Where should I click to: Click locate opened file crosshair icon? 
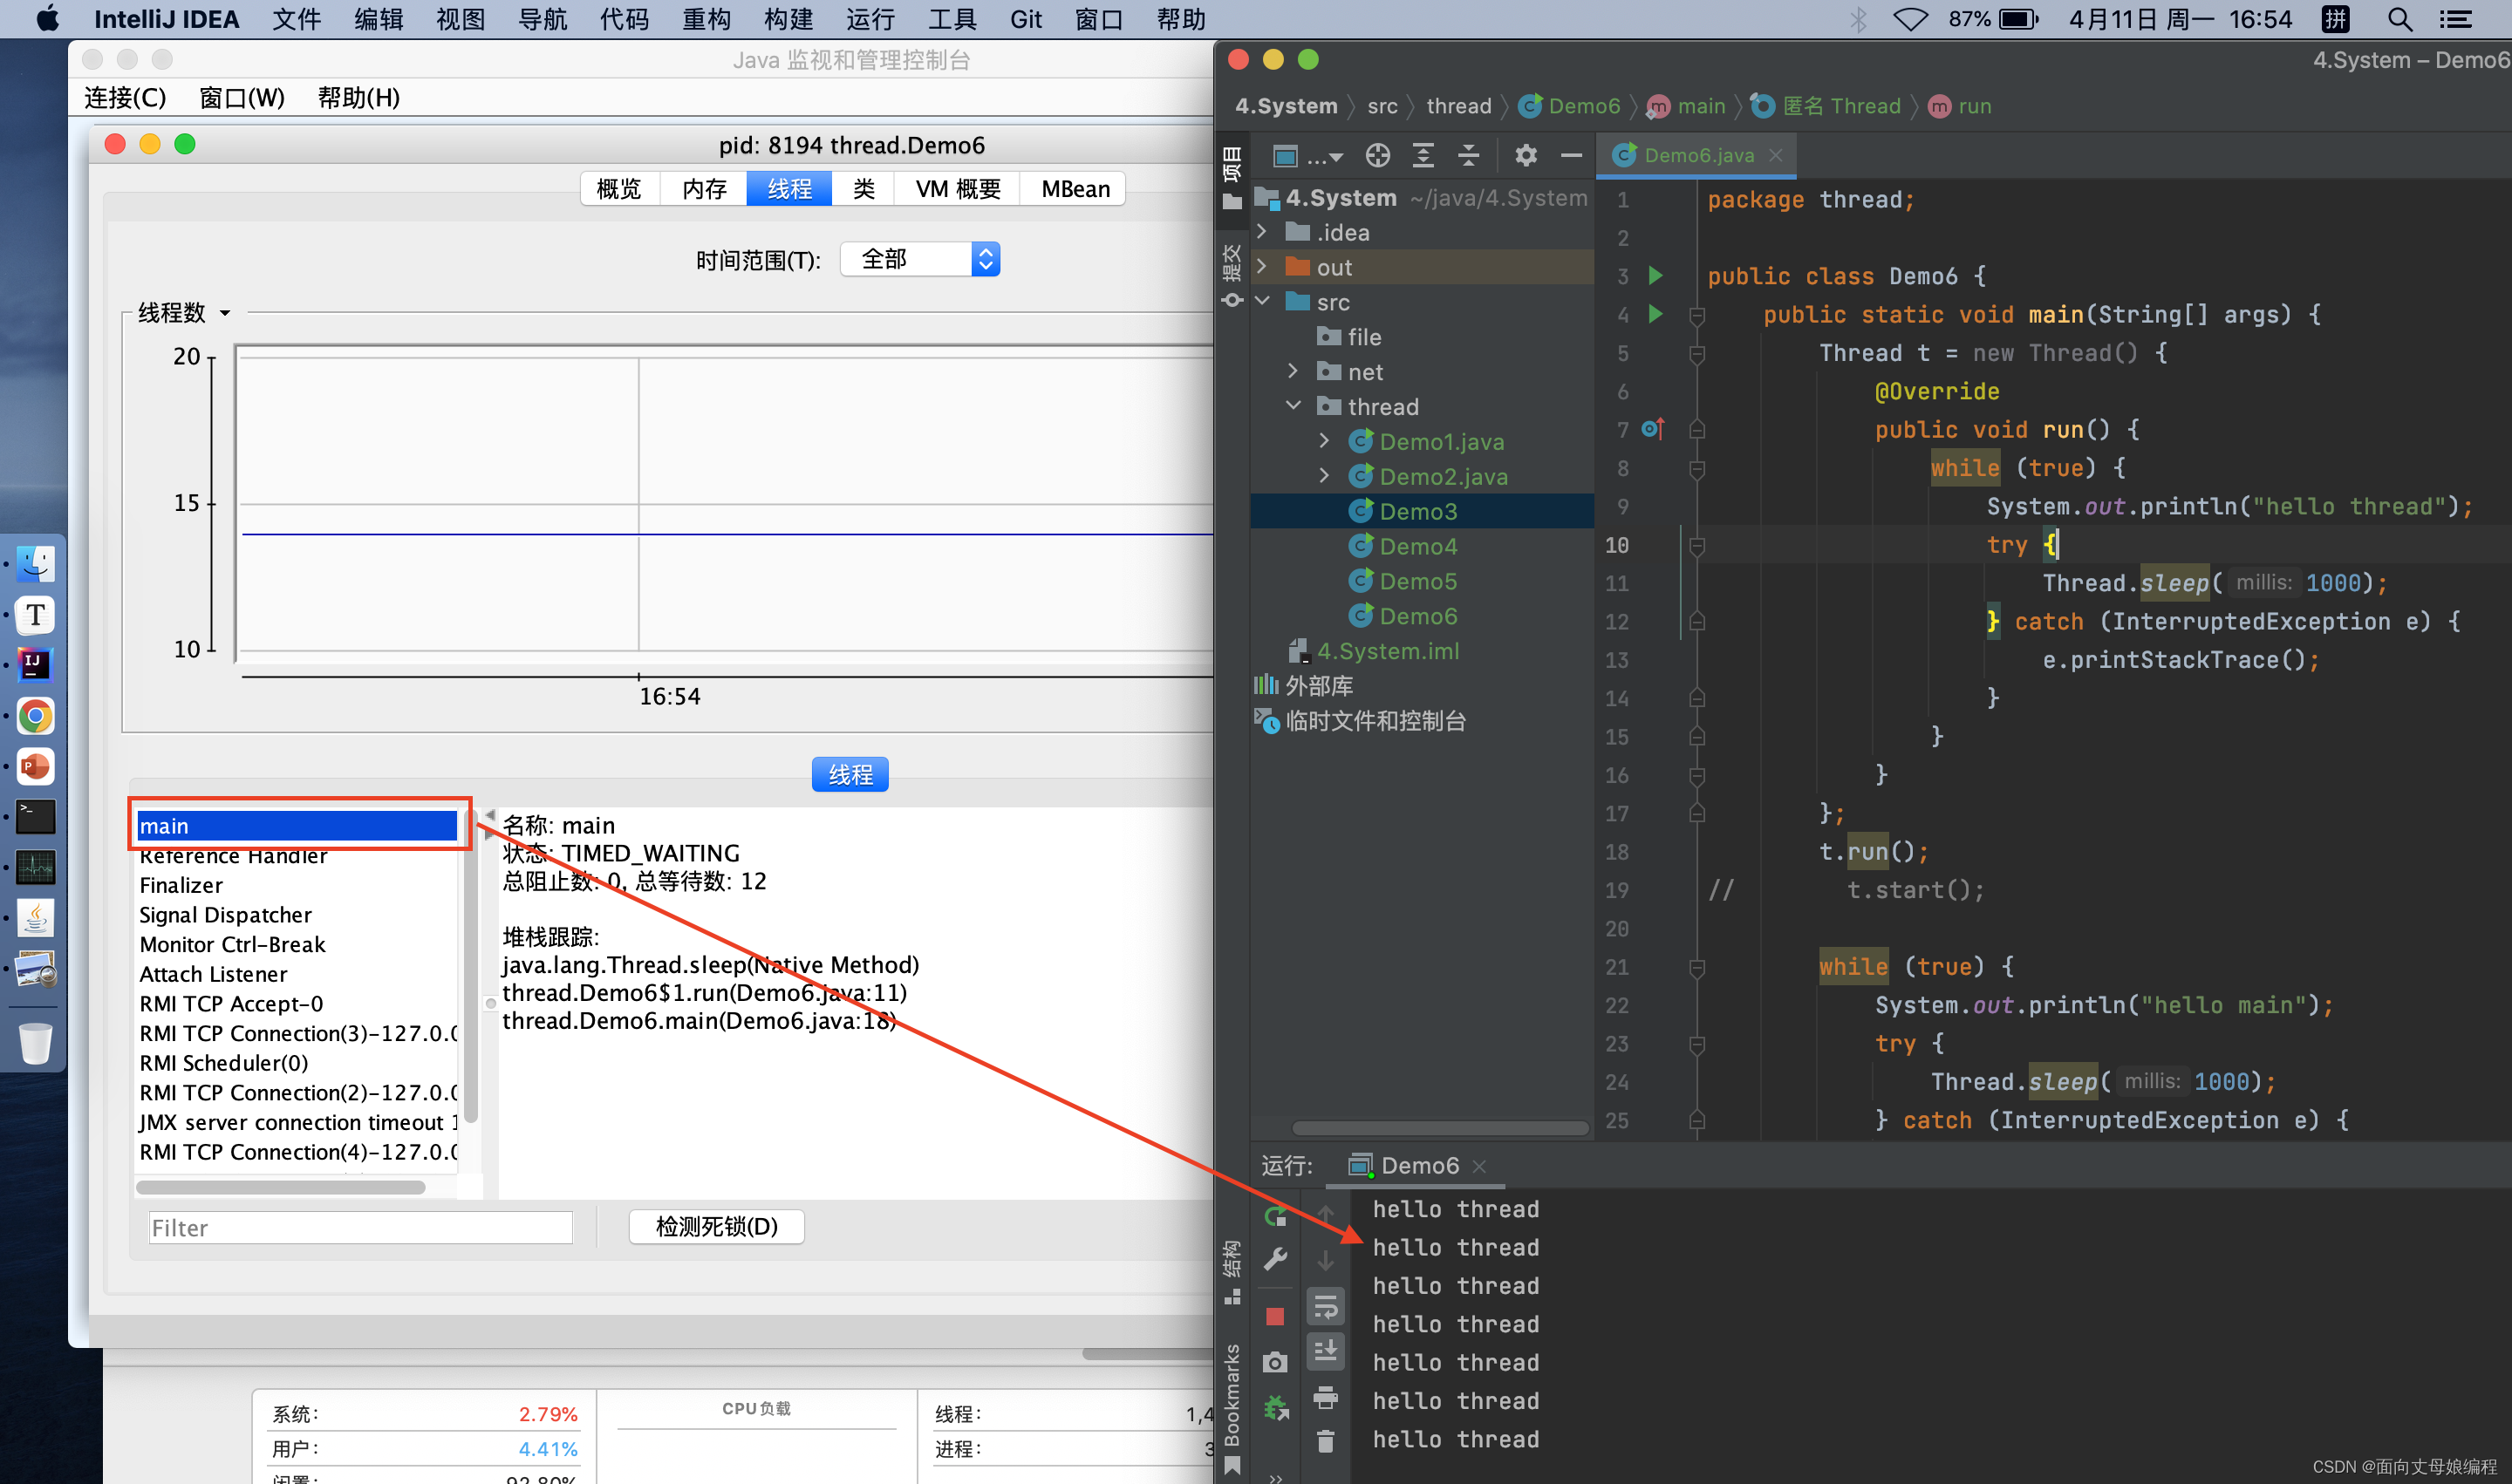(x=1377, y=155)
